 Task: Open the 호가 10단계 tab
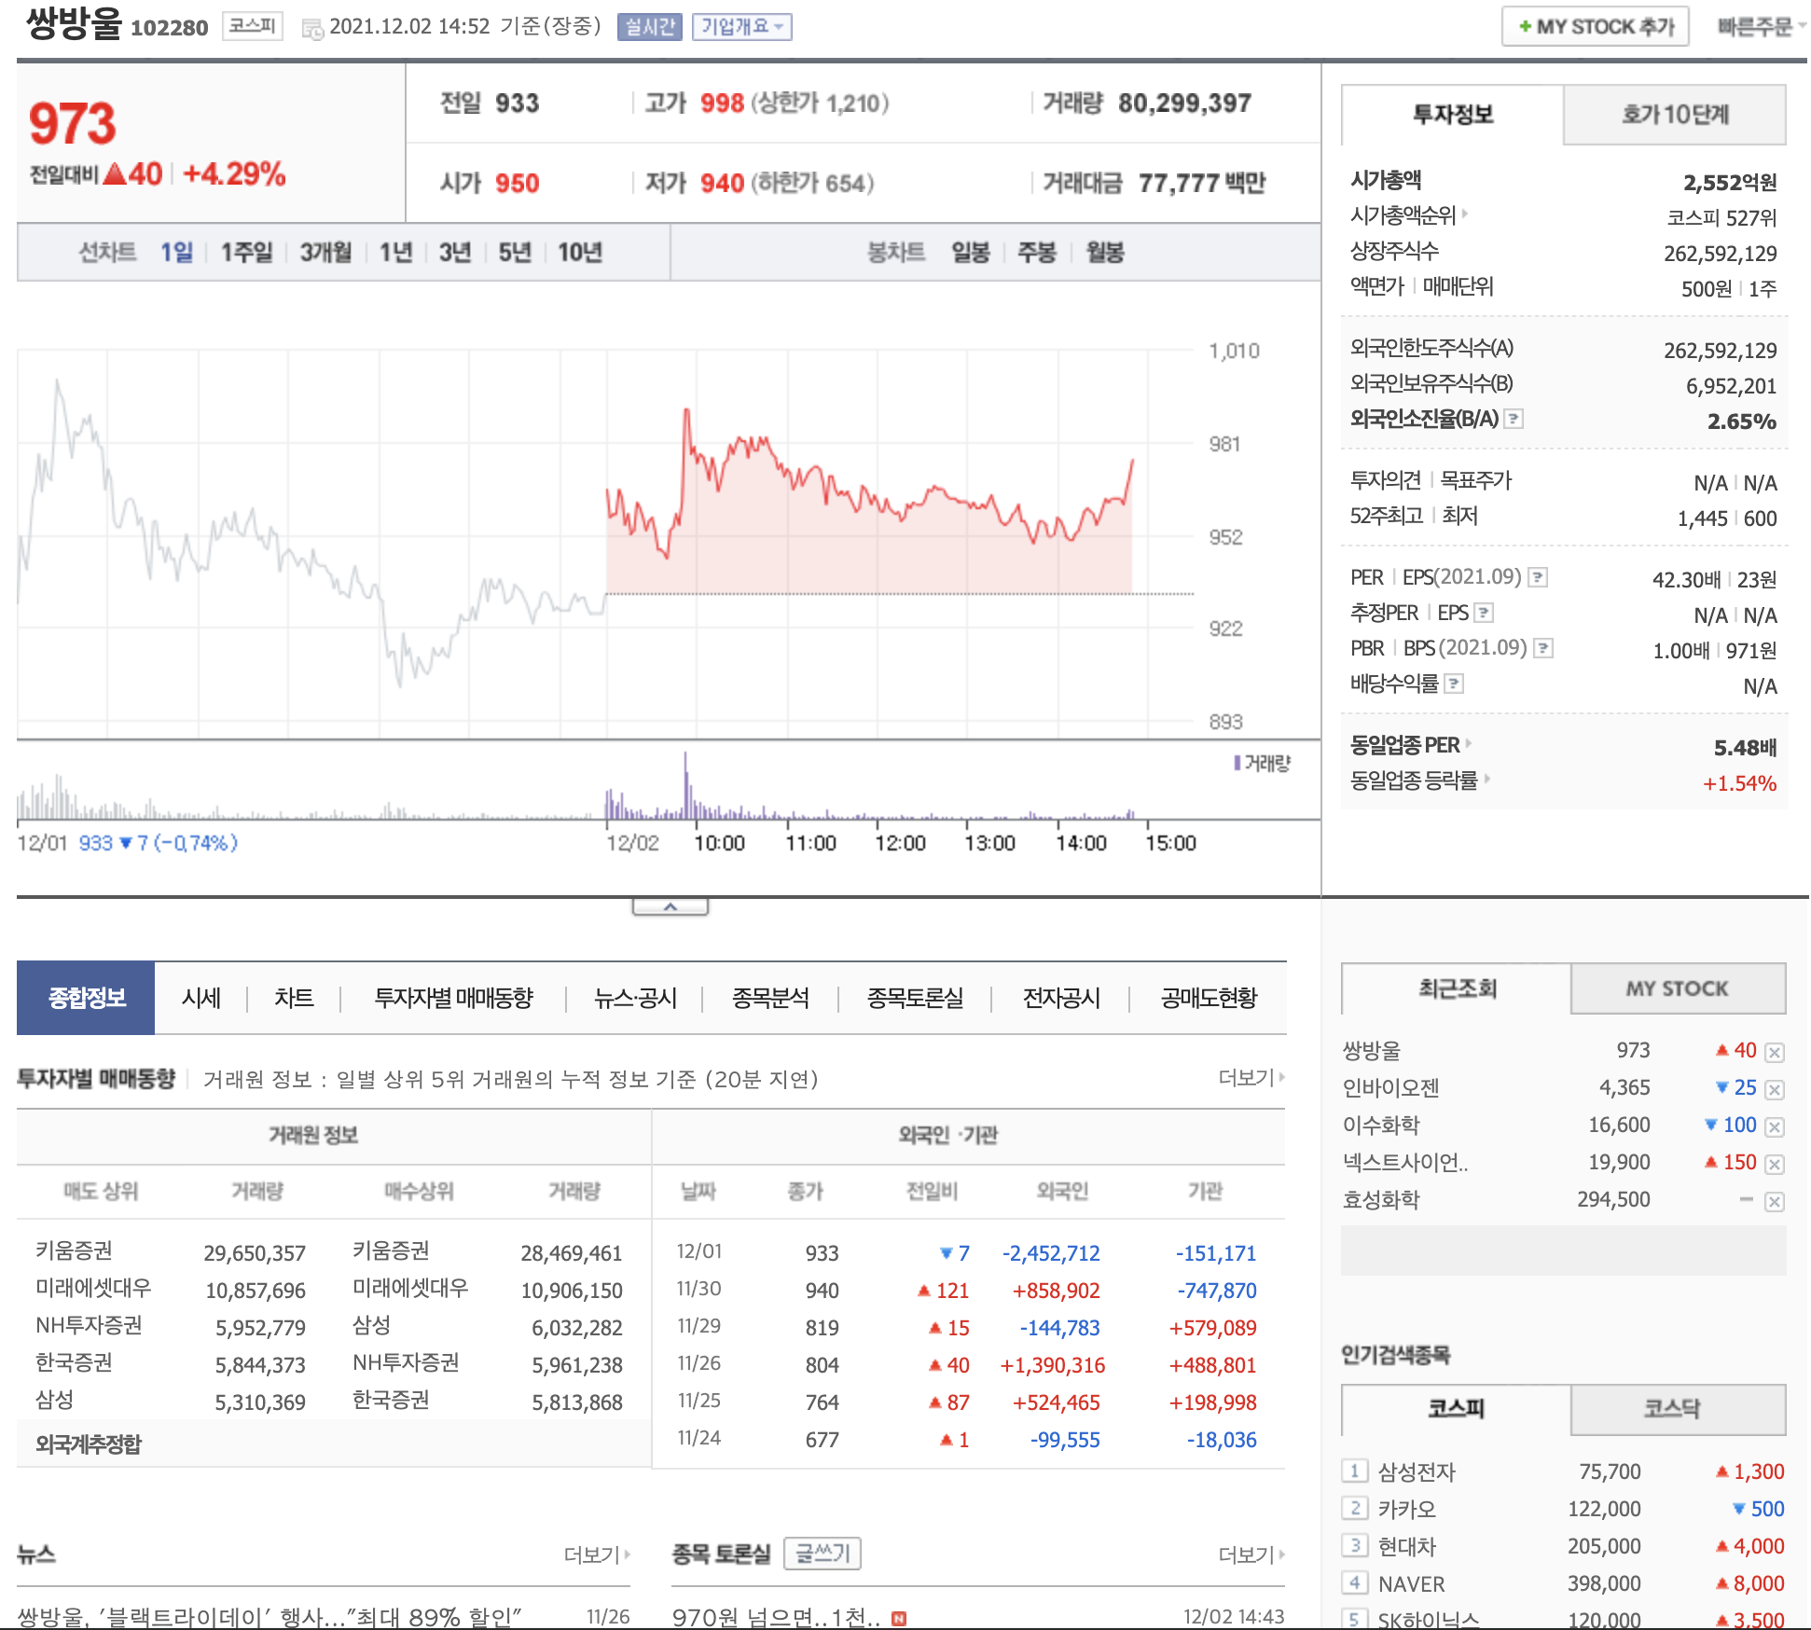[x=1674, y=115]
